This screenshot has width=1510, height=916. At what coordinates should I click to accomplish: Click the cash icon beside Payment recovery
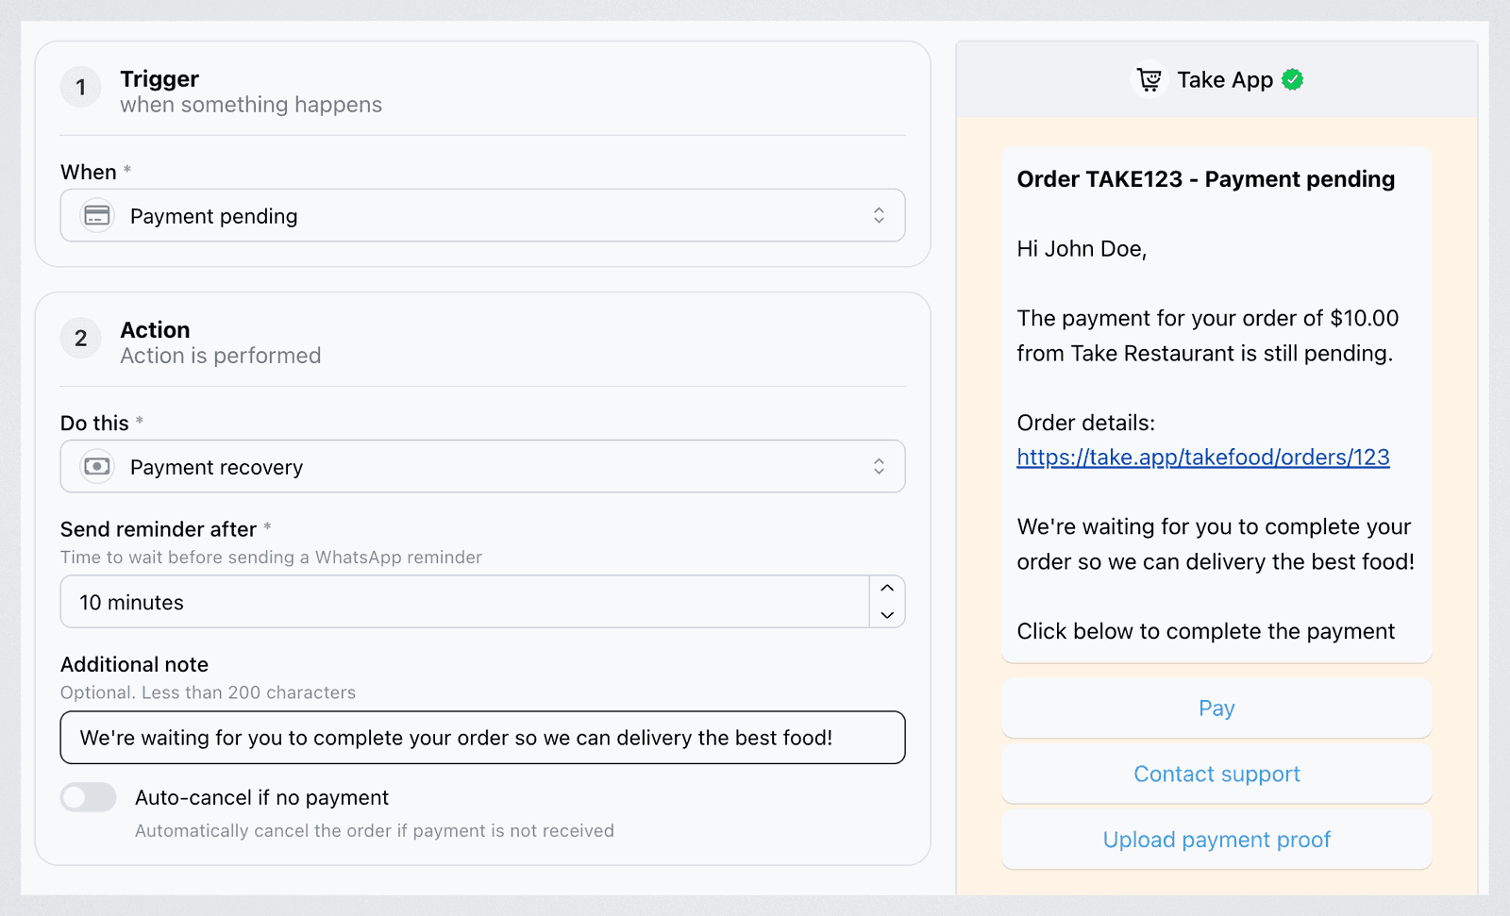pyautogui.click(x=97, y=467)
